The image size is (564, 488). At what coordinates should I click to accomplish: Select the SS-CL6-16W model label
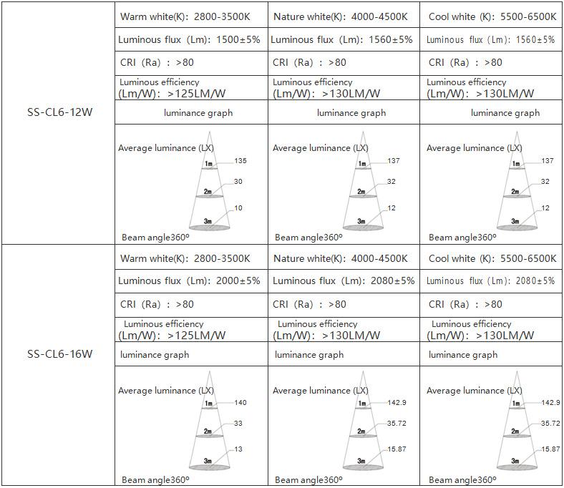tap(59, 353)
